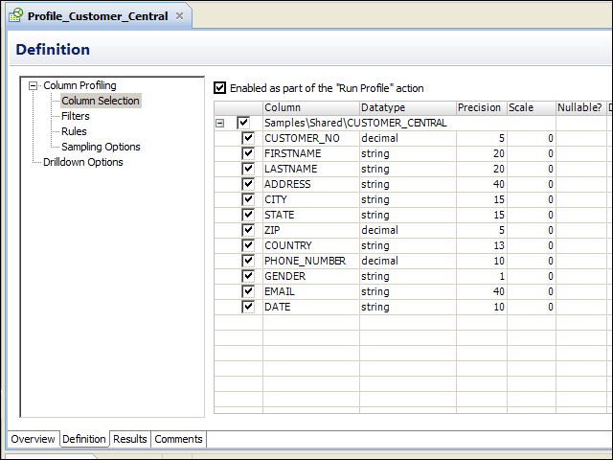Select the GENDER column name

[284, 276]
